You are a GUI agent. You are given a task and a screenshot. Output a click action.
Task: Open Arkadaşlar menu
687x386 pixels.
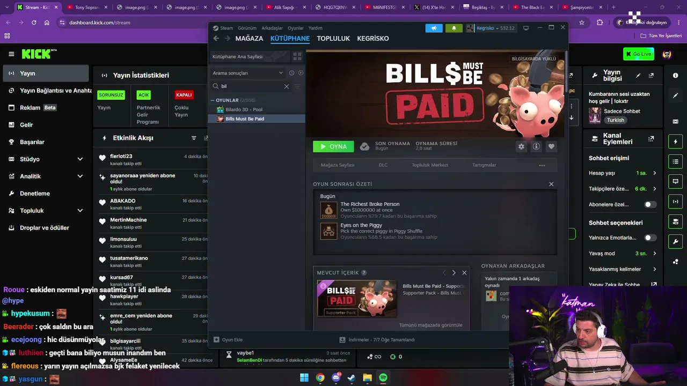pos(272,28)
